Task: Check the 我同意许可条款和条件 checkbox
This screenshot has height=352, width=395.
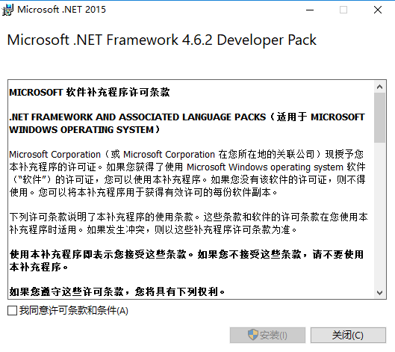Action: coord(13,310)
